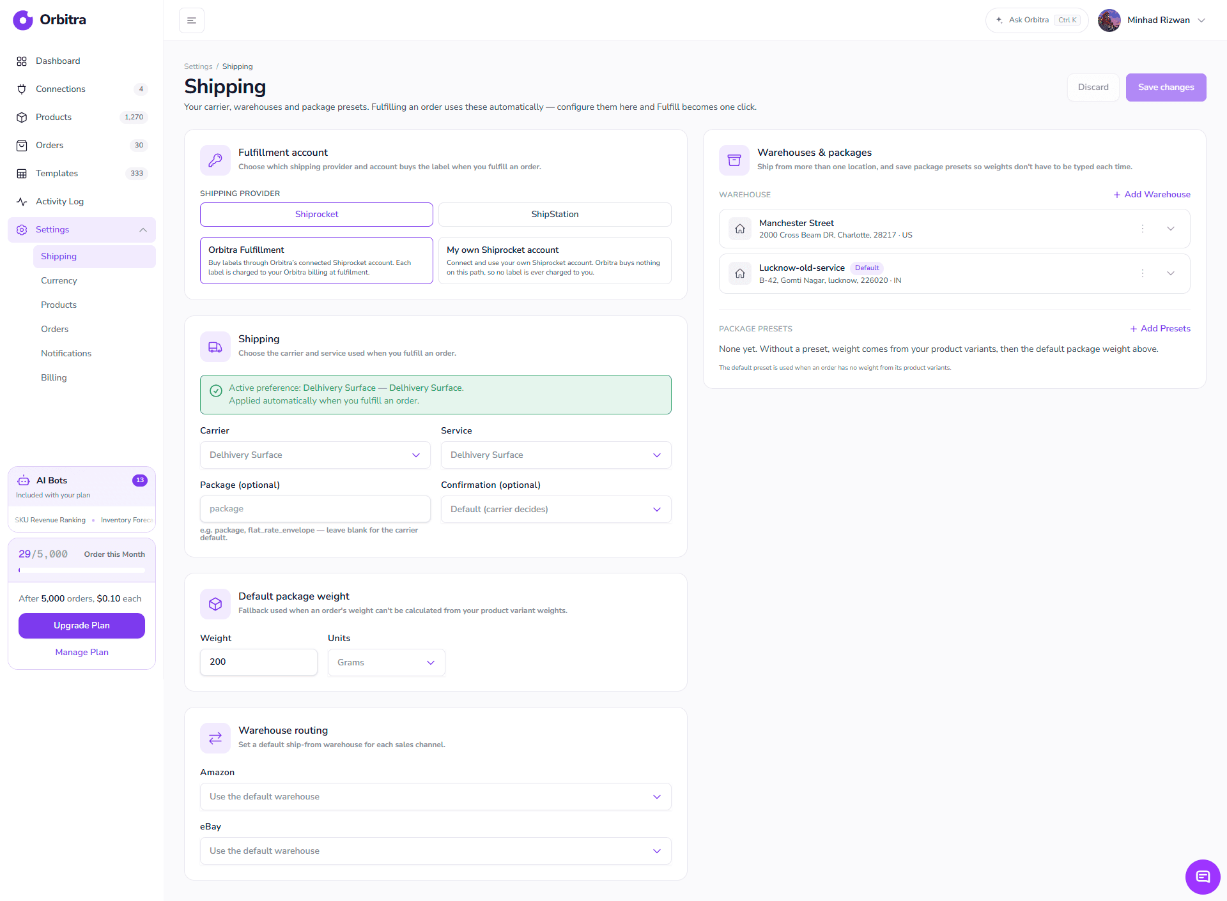Click the Warehouses & packages archive icon
The image size is (1227, 901).
point(734,160)
